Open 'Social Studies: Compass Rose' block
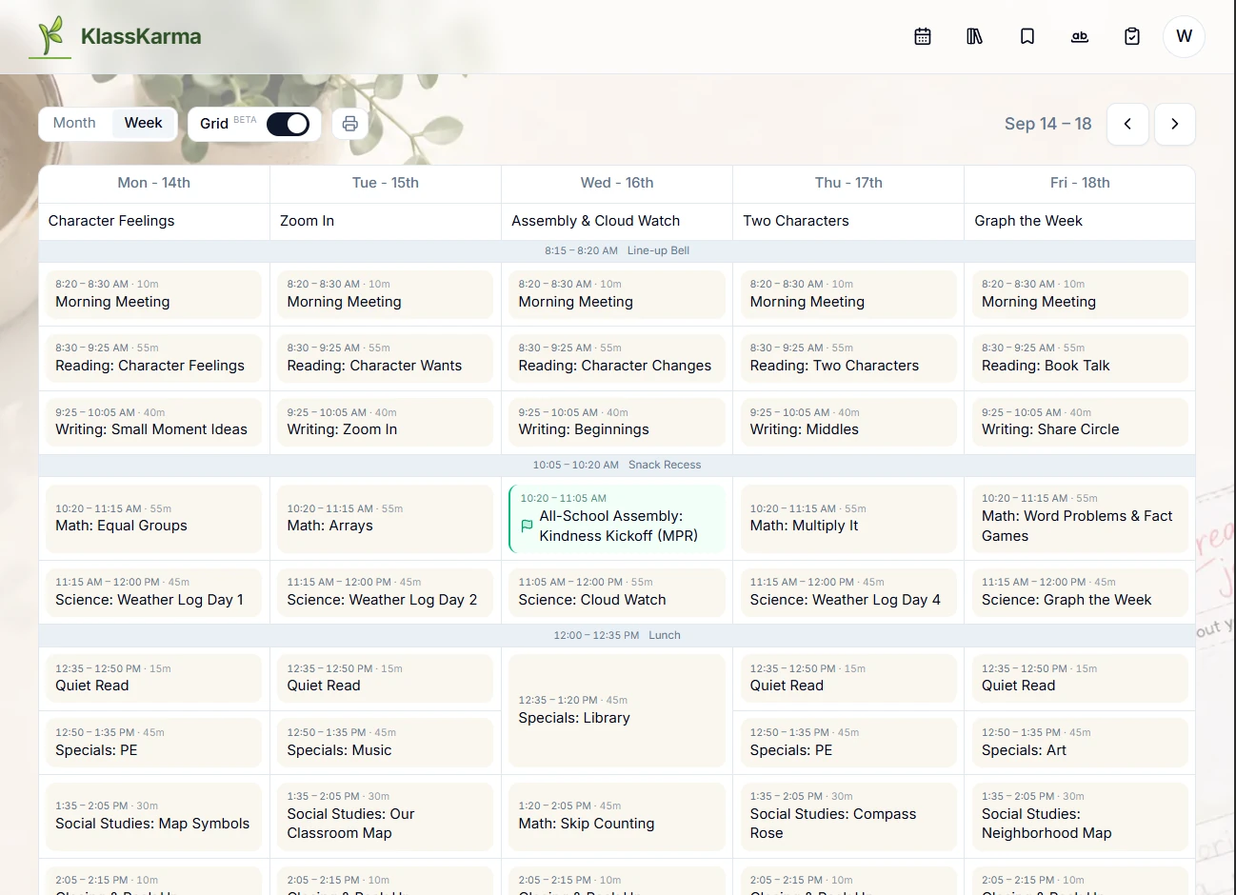The image size is (1236, 895). click(848, 816)
